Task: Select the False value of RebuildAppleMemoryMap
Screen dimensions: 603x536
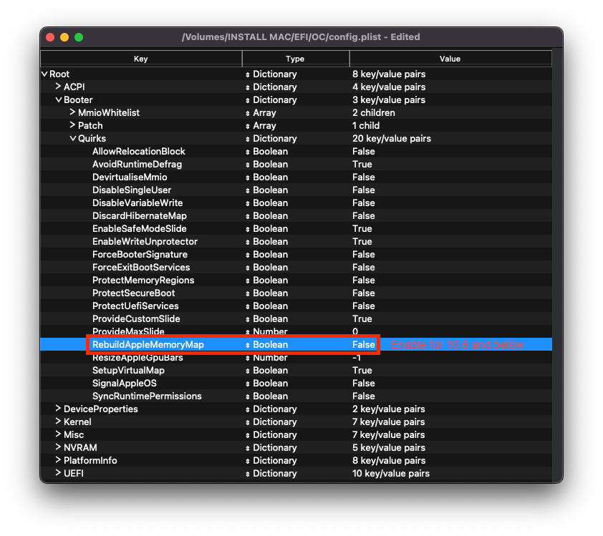Action: click(x=363, y=345)
